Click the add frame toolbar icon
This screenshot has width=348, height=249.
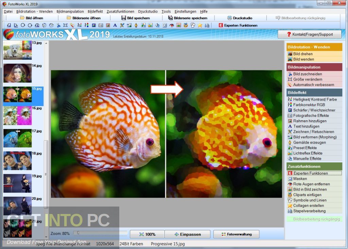click(108, 25)
